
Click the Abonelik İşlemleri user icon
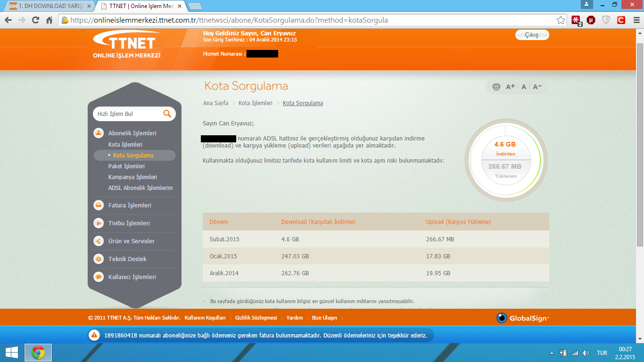pyautogui.click(x=99, y=133)
